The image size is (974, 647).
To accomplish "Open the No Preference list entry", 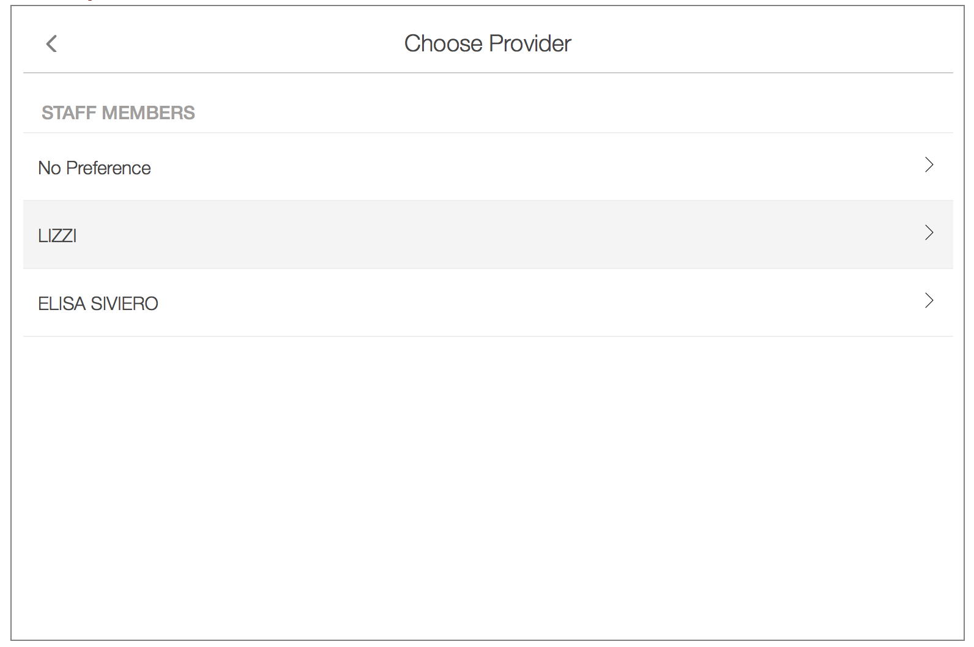I will point(488,167).
